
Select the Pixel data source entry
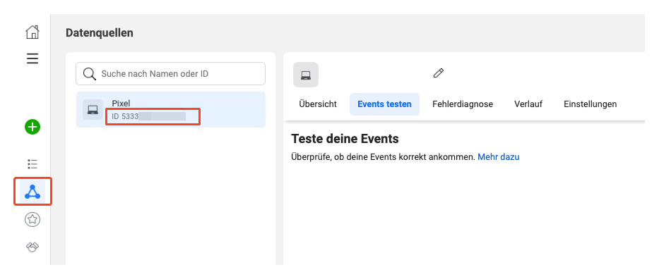tap(171, 109)
